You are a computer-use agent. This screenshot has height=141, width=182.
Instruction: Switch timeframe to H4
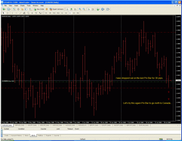66,13
